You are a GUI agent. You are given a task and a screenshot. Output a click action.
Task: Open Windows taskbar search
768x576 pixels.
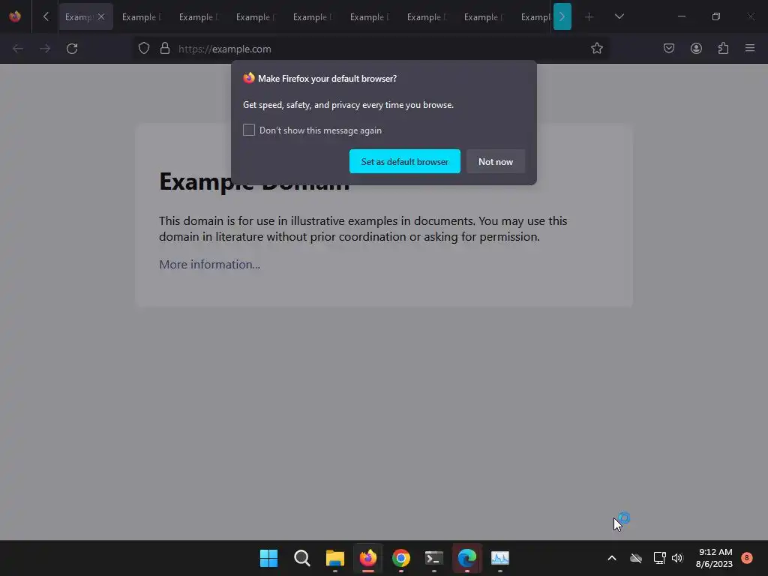301,558
